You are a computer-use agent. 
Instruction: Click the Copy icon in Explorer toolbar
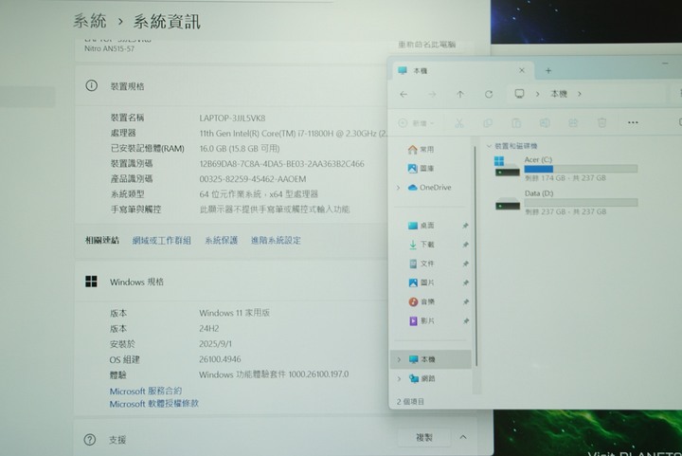488,123
